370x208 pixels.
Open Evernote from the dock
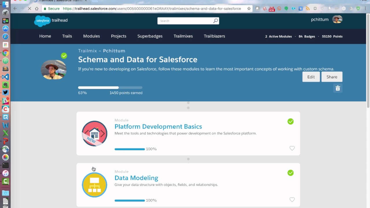[x=5, y=85]
